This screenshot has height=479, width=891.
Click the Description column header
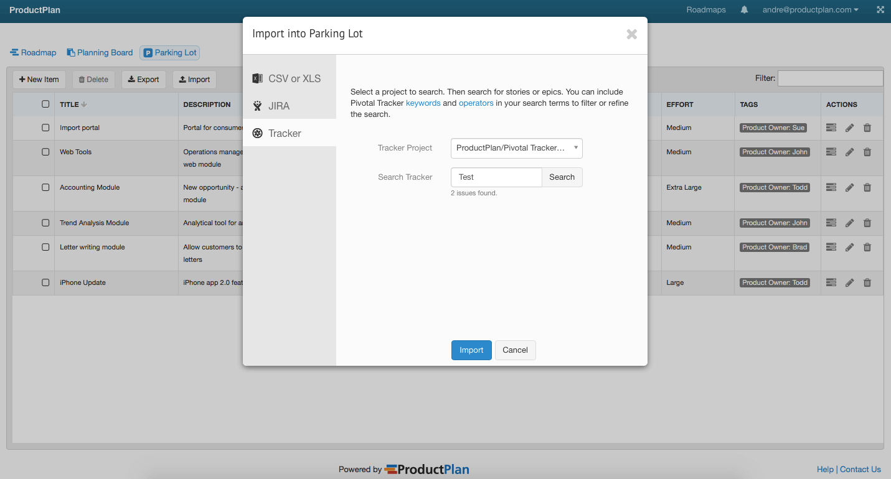[207, 105]
